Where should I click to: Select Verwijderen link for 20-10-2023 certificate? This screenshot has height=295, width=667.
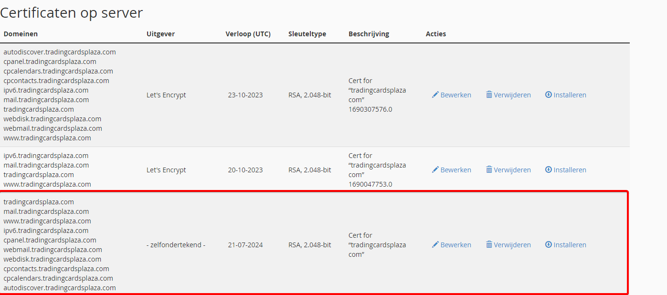pos(512,170)
